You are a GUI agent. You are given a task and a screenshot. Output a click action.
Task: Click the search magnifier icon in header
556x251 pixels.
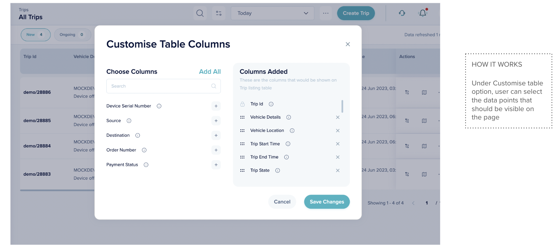click(200, 13)
